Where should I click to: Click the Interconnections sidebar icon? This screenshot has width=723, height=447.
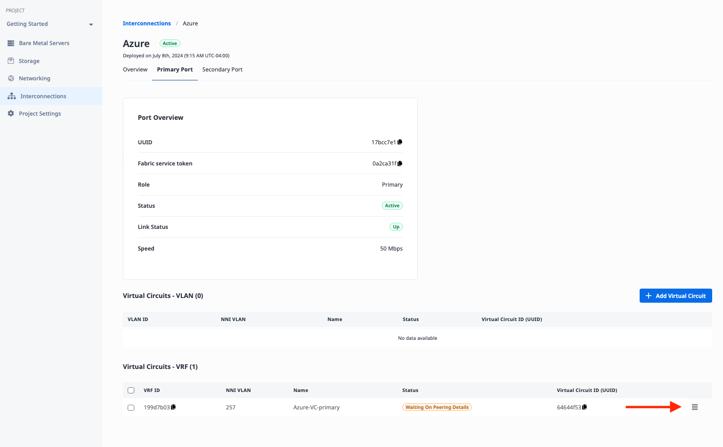click(12, 96)
